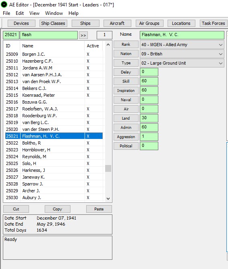Switch to the Task Forces editor
228x269 pixels.
coord(213,23)
